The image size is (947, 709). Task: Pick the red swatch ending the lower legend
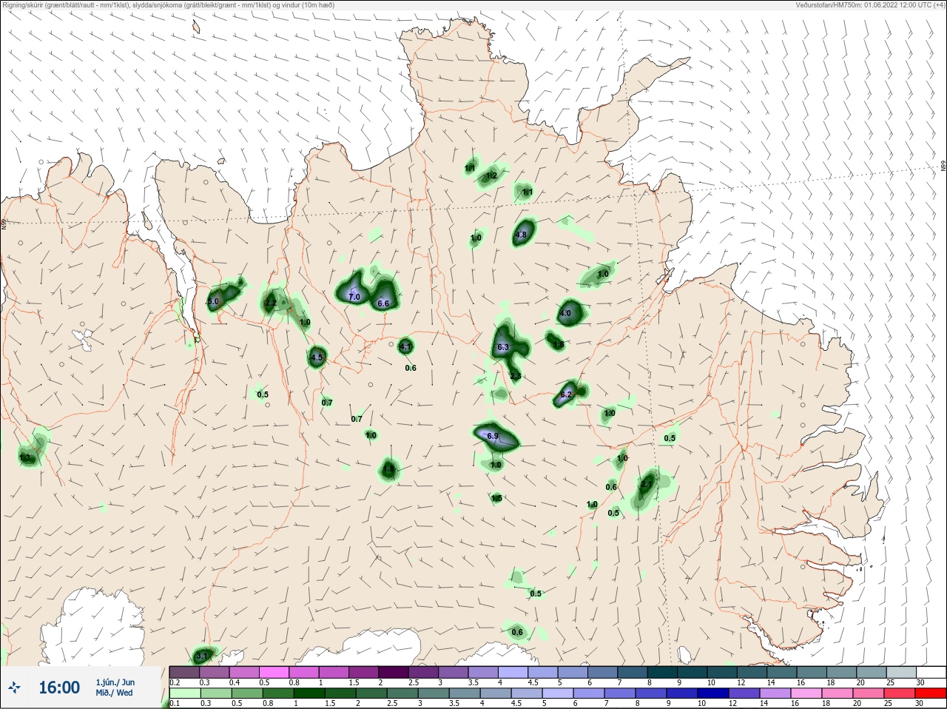(930, 693)
